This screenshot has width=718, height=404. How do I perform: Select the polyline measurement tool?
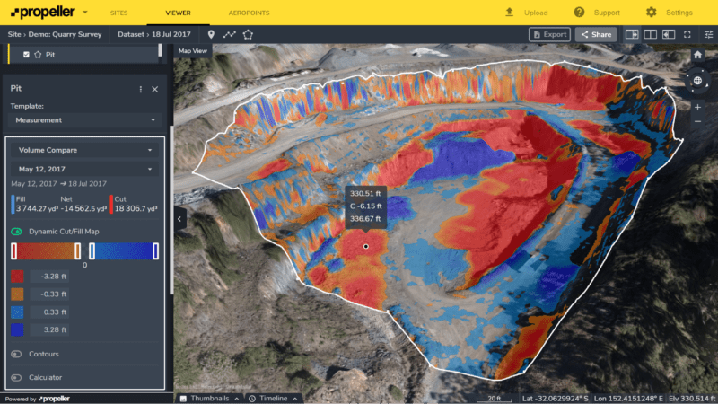pyautogui.click(x=229, y=34)
